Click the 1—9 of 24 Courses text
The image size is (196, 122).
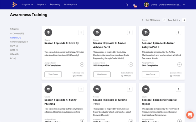pyautogui.click(x=151, y=20)
